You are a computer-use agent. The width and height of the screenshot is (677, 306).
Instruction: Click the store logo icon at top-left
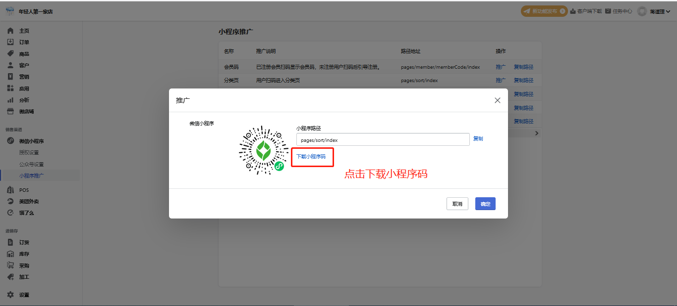tap(10, 11)
